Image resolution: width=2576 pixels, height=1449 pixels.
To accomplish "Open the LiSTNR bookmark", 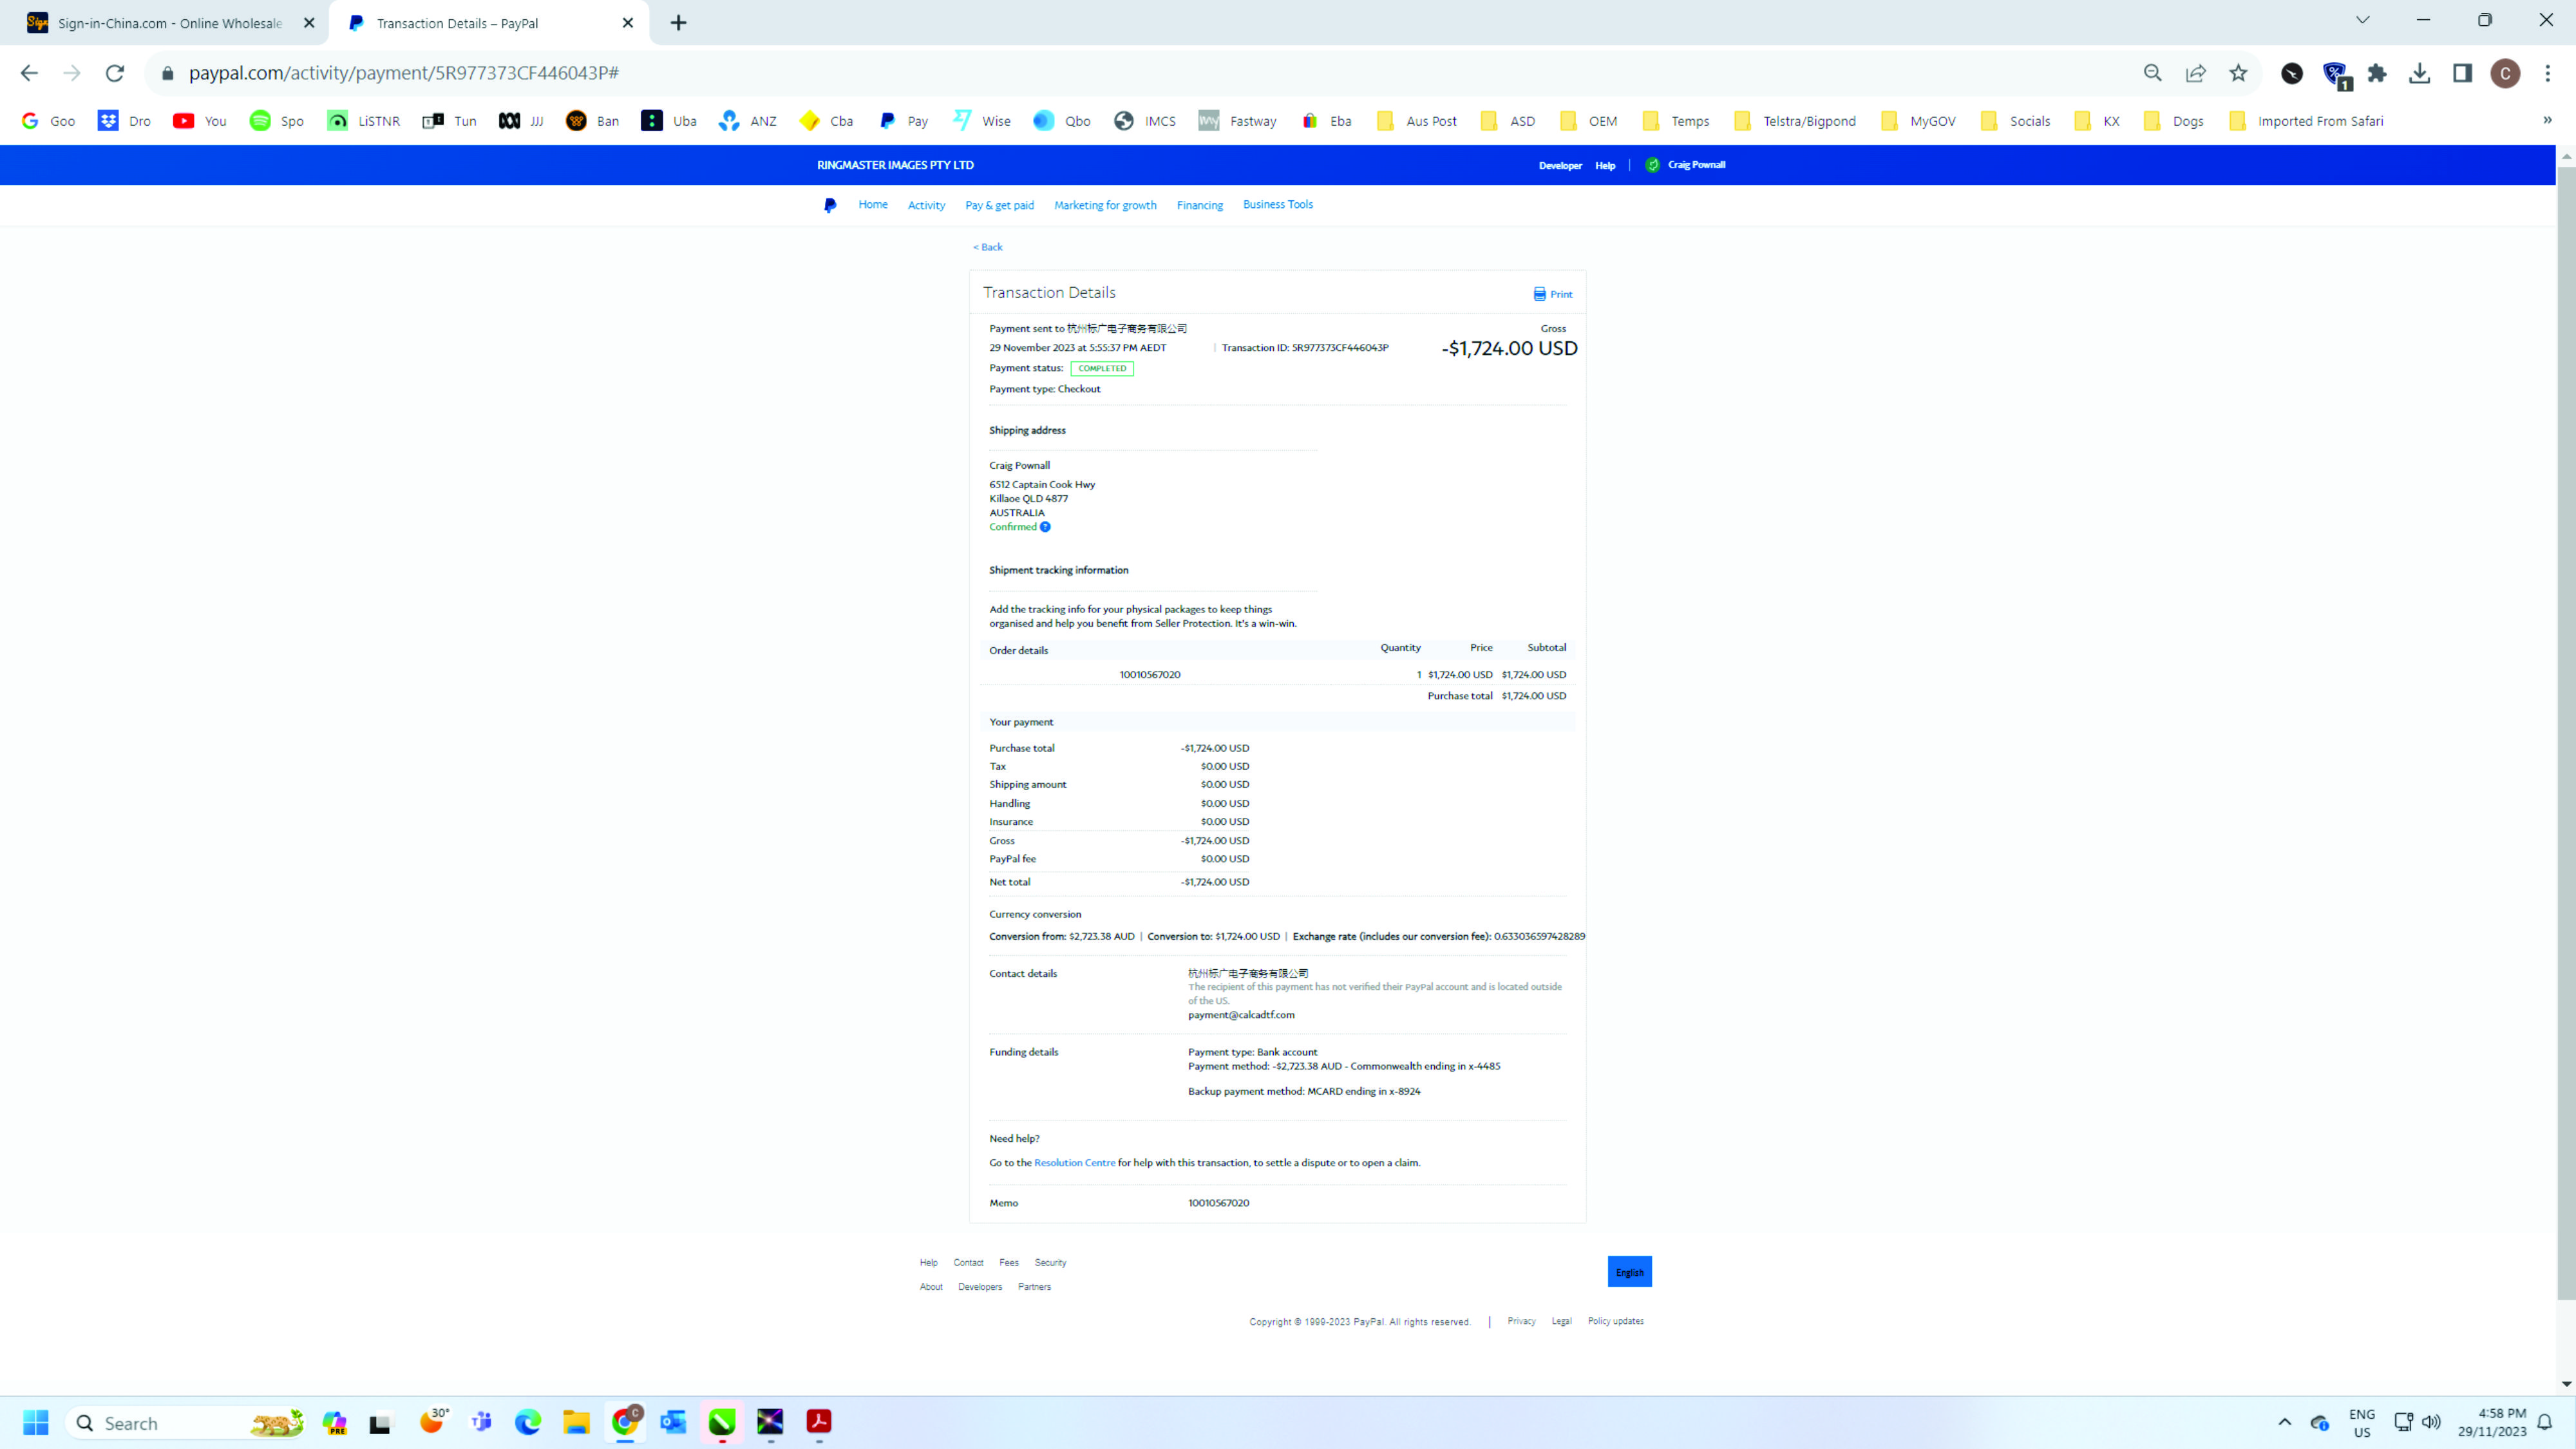I will point(364,121).
